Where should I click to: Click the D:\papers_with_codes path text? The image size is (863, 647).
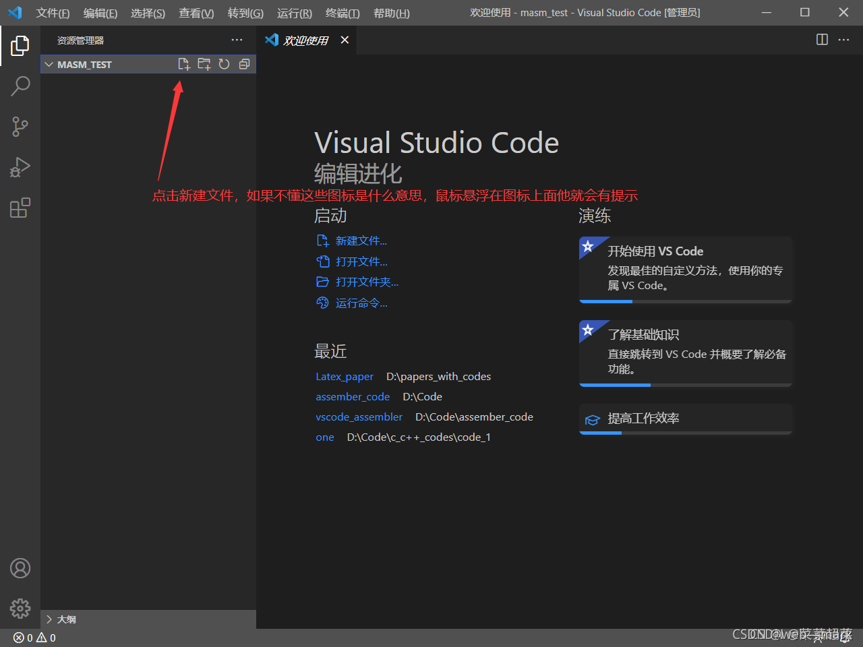(438, 377)
